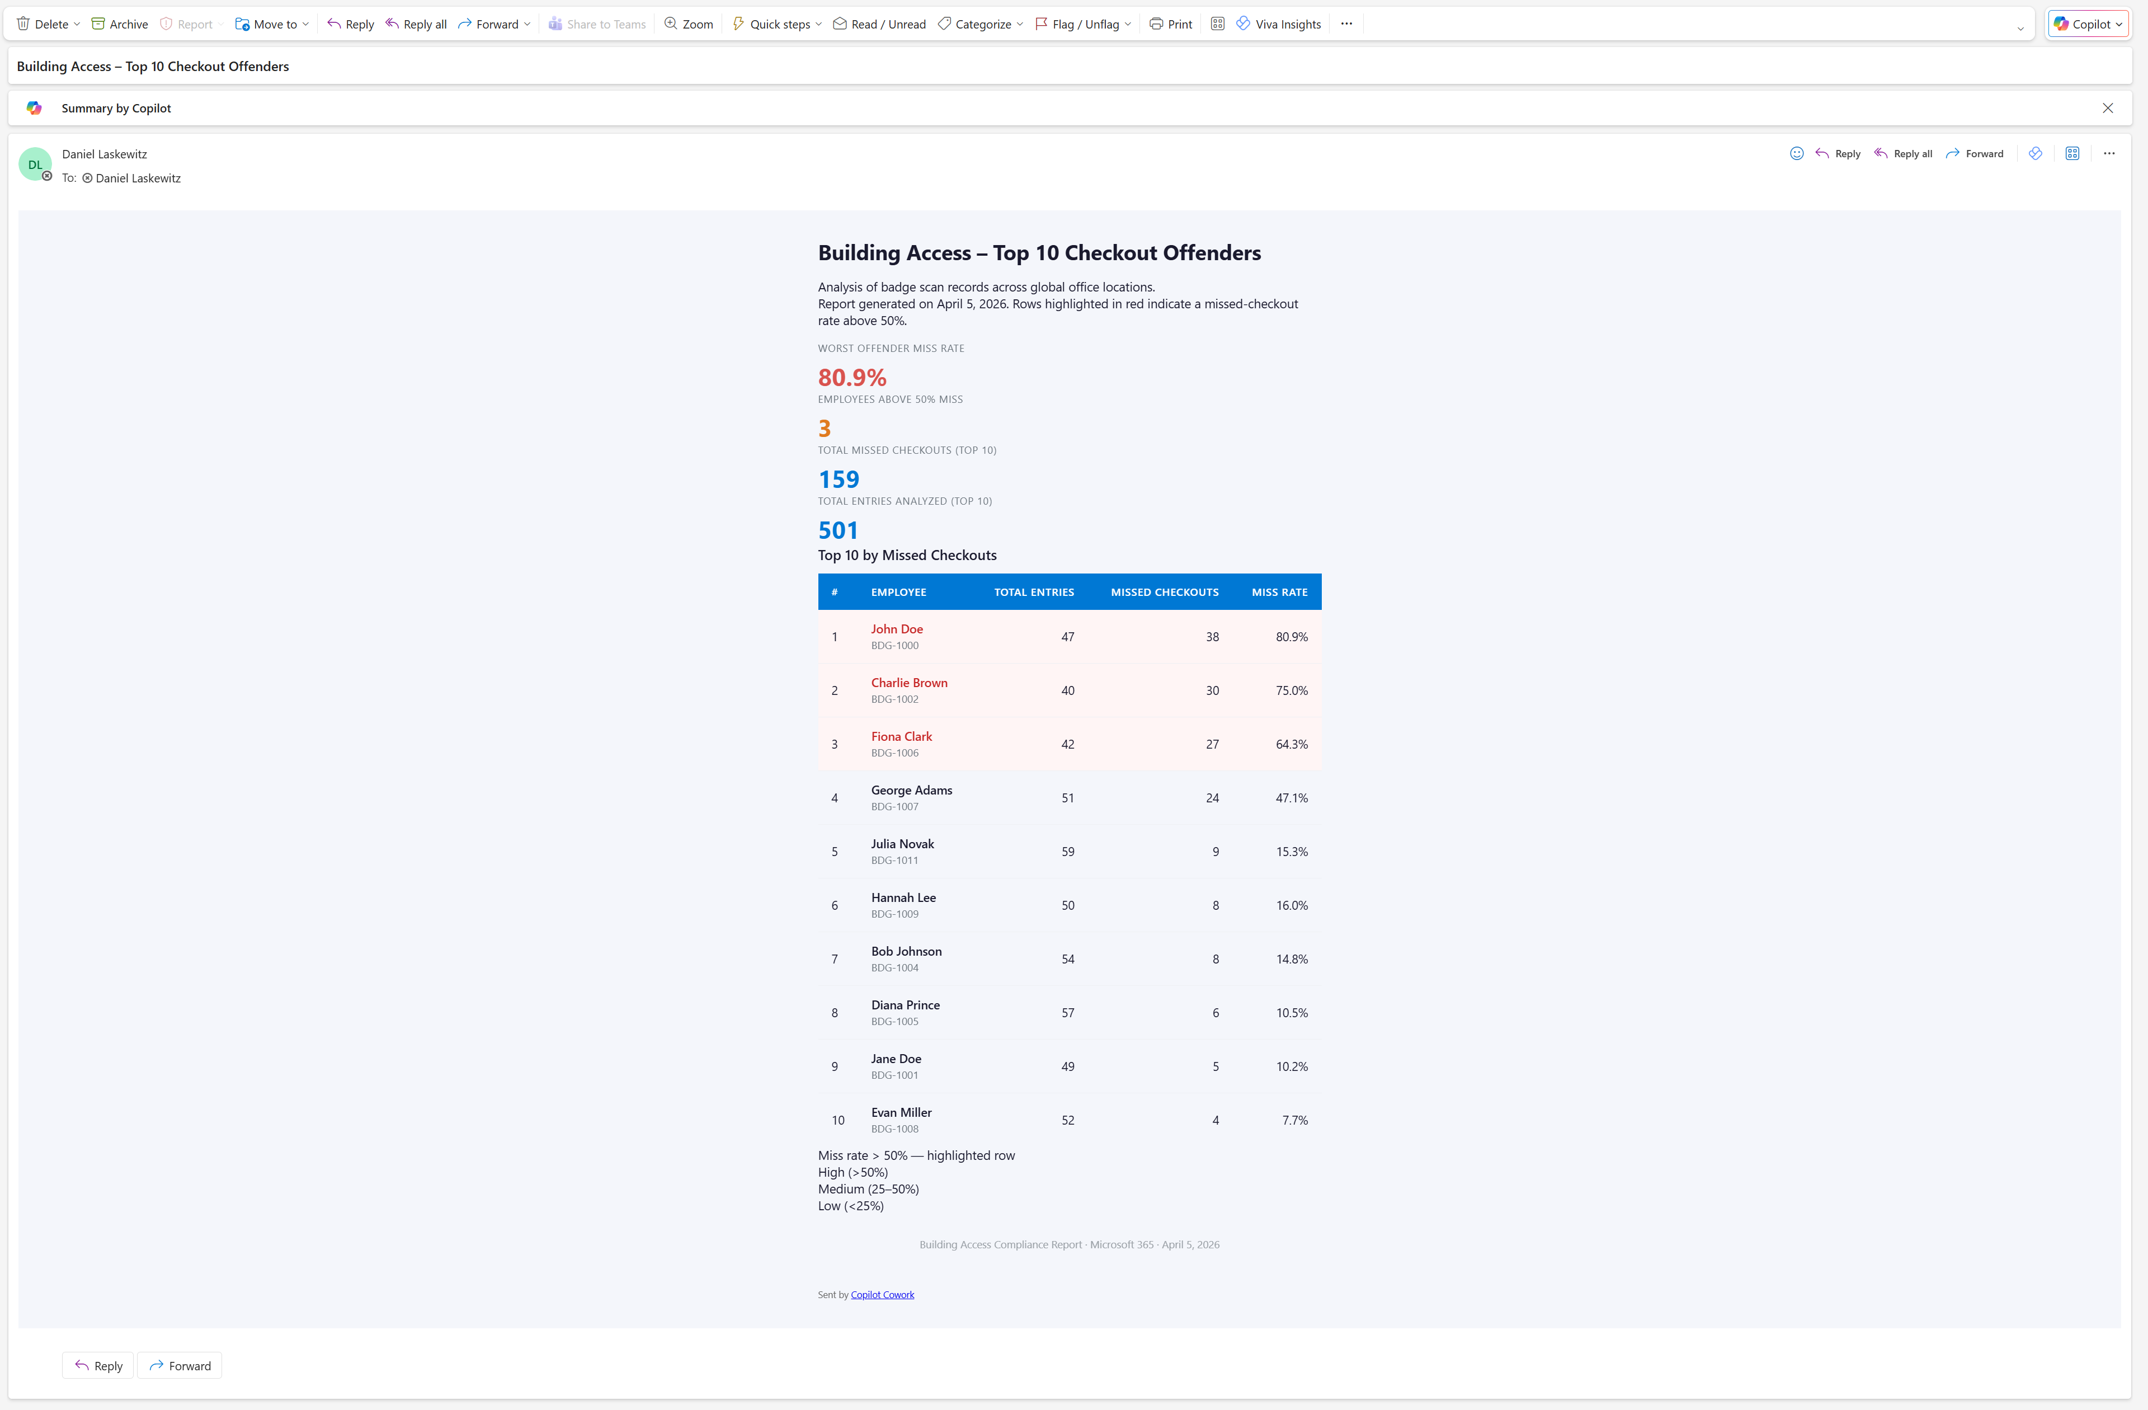Open Viva Insights from the toolbar
Viewport: 2148px width, 1410px height.
pos(1278,23)
